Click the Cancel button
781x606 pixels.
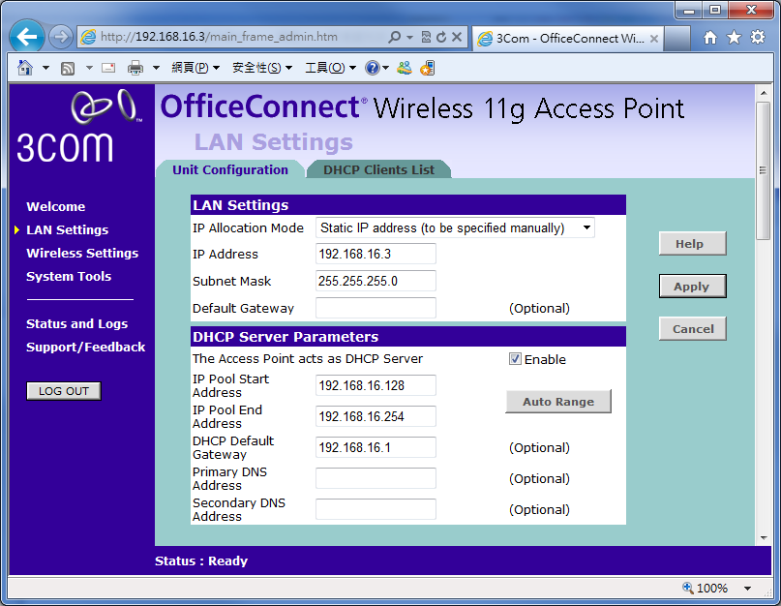coord(692,329)
